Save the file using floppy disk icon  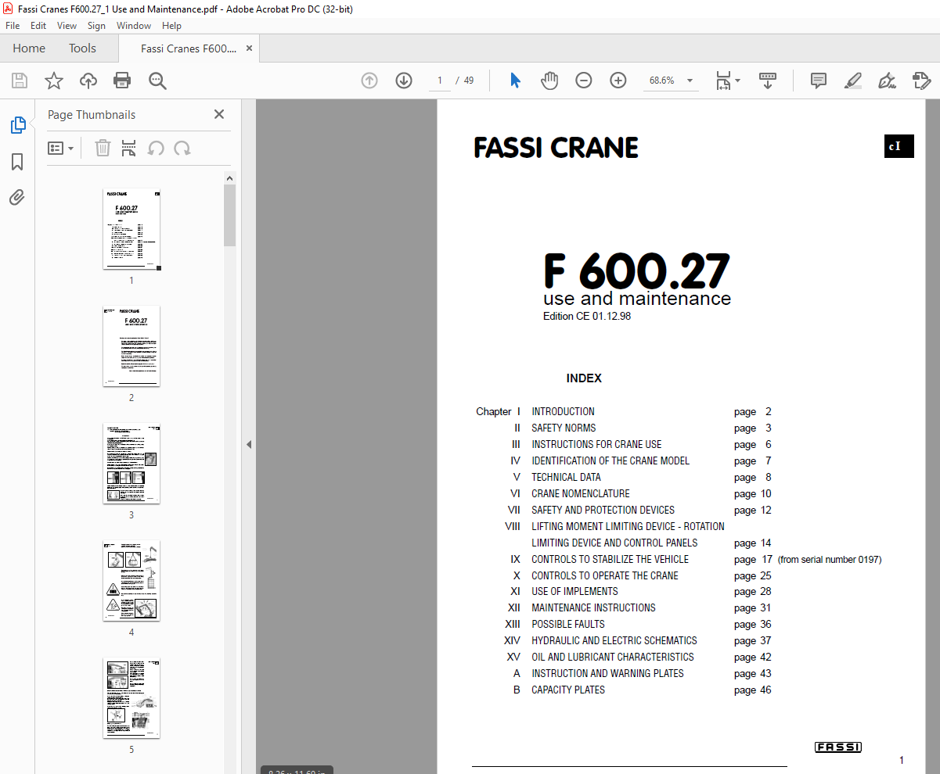[x=19, y=81]
